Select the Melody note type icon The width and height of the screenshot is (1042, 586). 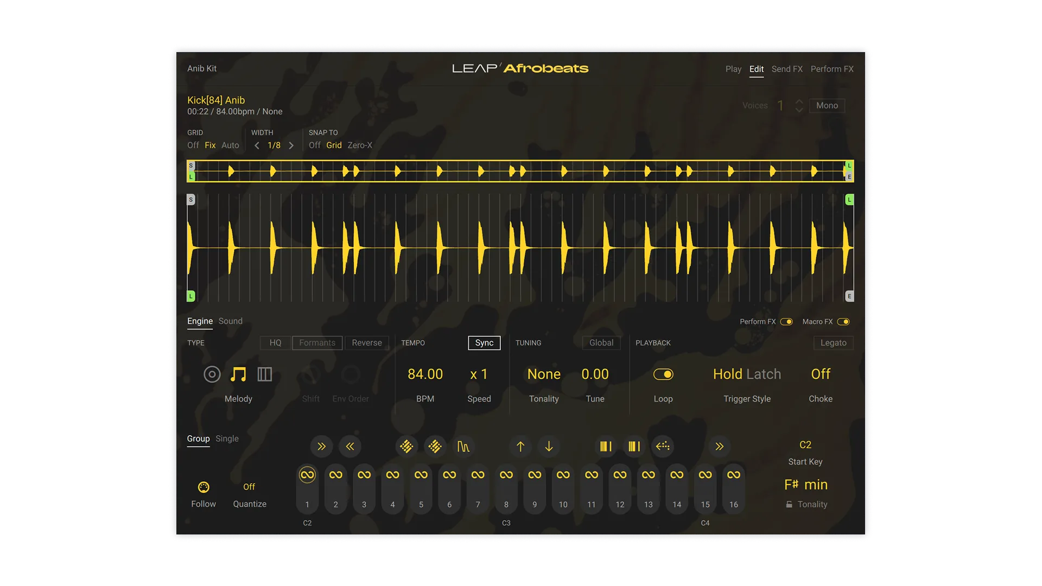pos(239,374)
